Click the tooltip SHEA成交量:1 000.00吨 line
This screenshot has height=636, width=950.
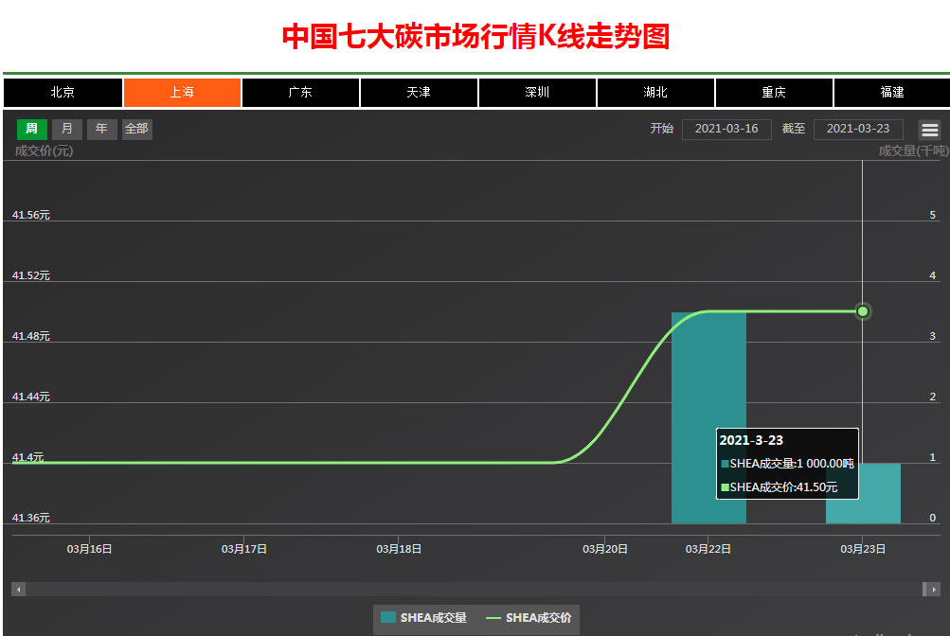click(x=787, y=464)
